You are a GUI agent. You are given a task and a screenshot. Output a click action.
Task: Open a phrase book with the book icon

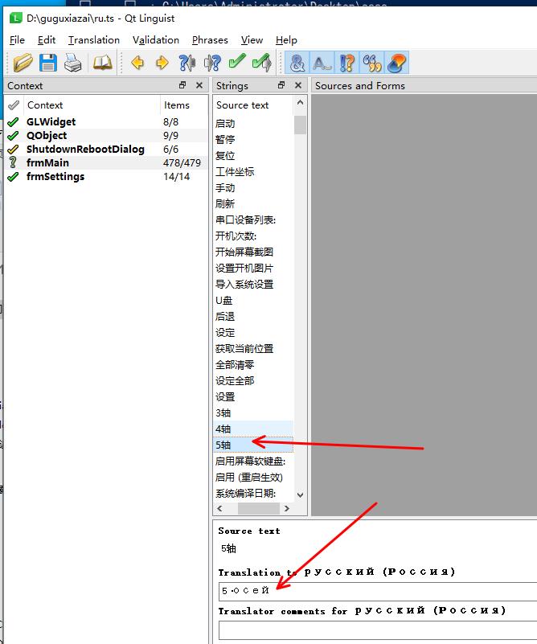102,63
